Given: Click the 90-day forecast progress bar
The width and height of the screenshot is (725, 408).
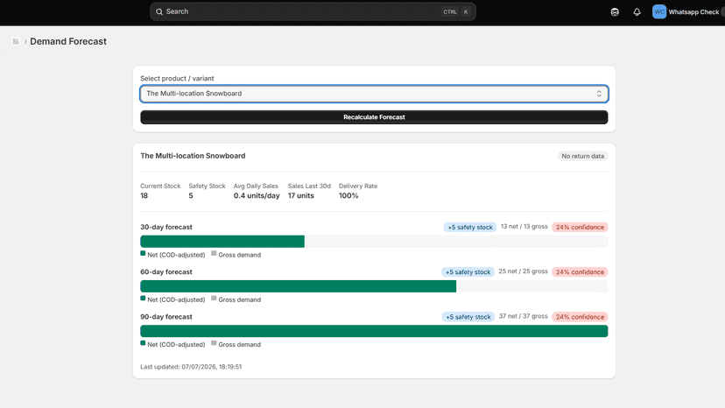Looking at the screenshot, I should (374, 331).
